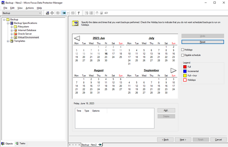Expand the Internal Database node
Screen dimensions: 228x147
pyautogui.click(x=12, y=30)
